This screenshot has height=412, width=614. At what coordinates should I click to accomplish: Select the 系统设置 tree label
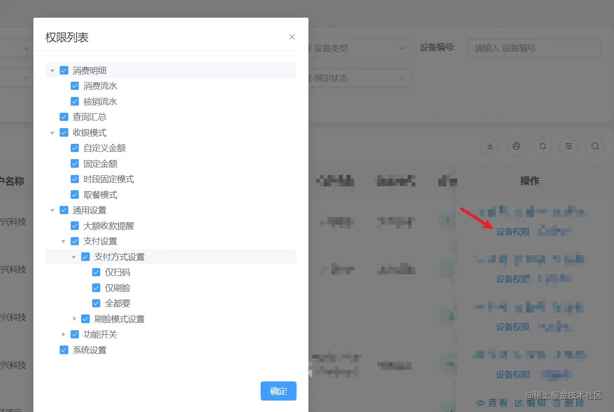pos(89,350)
